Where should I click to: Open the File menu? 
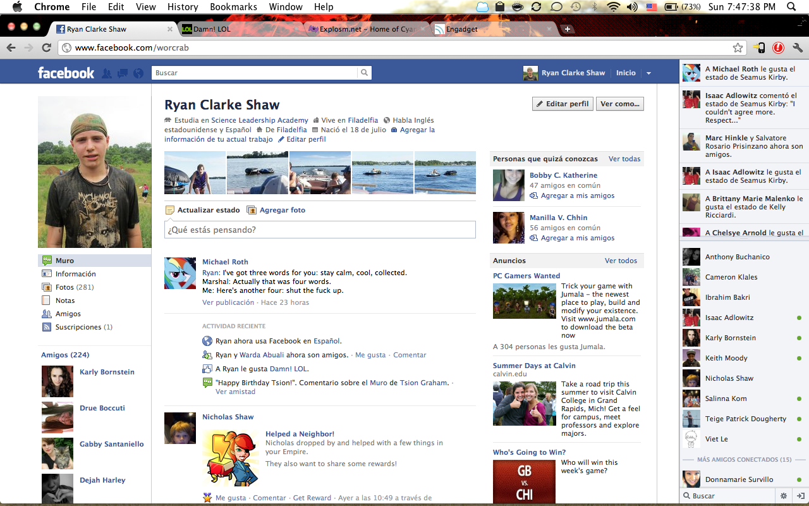point(89,7)
